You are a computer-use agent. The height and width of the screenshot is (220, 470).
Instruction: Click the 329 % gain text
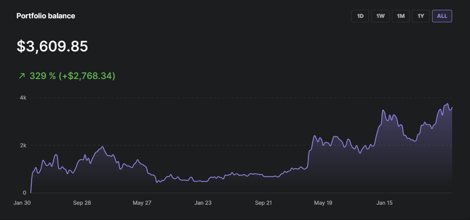(42, 76)
